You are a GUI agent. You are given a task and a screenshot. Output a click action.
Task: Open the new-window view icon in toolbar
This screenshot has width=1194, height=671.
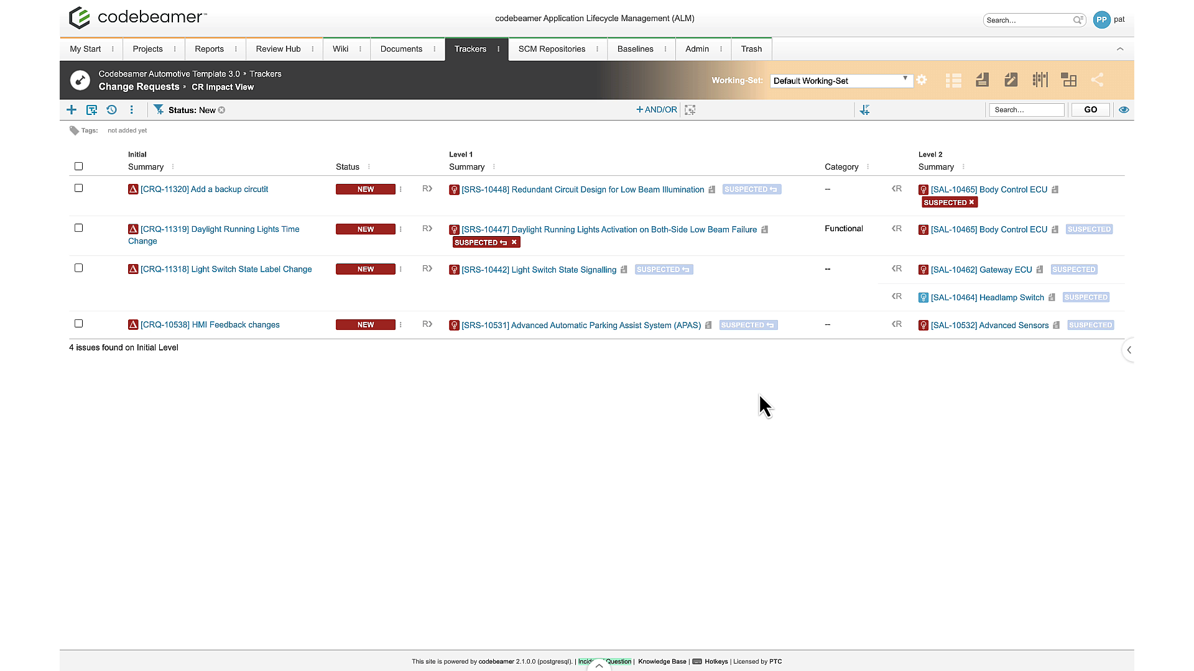pos(91,110)
